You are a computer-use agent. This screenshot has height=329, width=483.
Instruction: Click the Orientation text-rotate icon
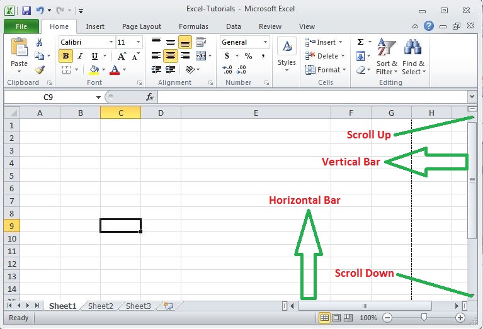pos(190,70)
